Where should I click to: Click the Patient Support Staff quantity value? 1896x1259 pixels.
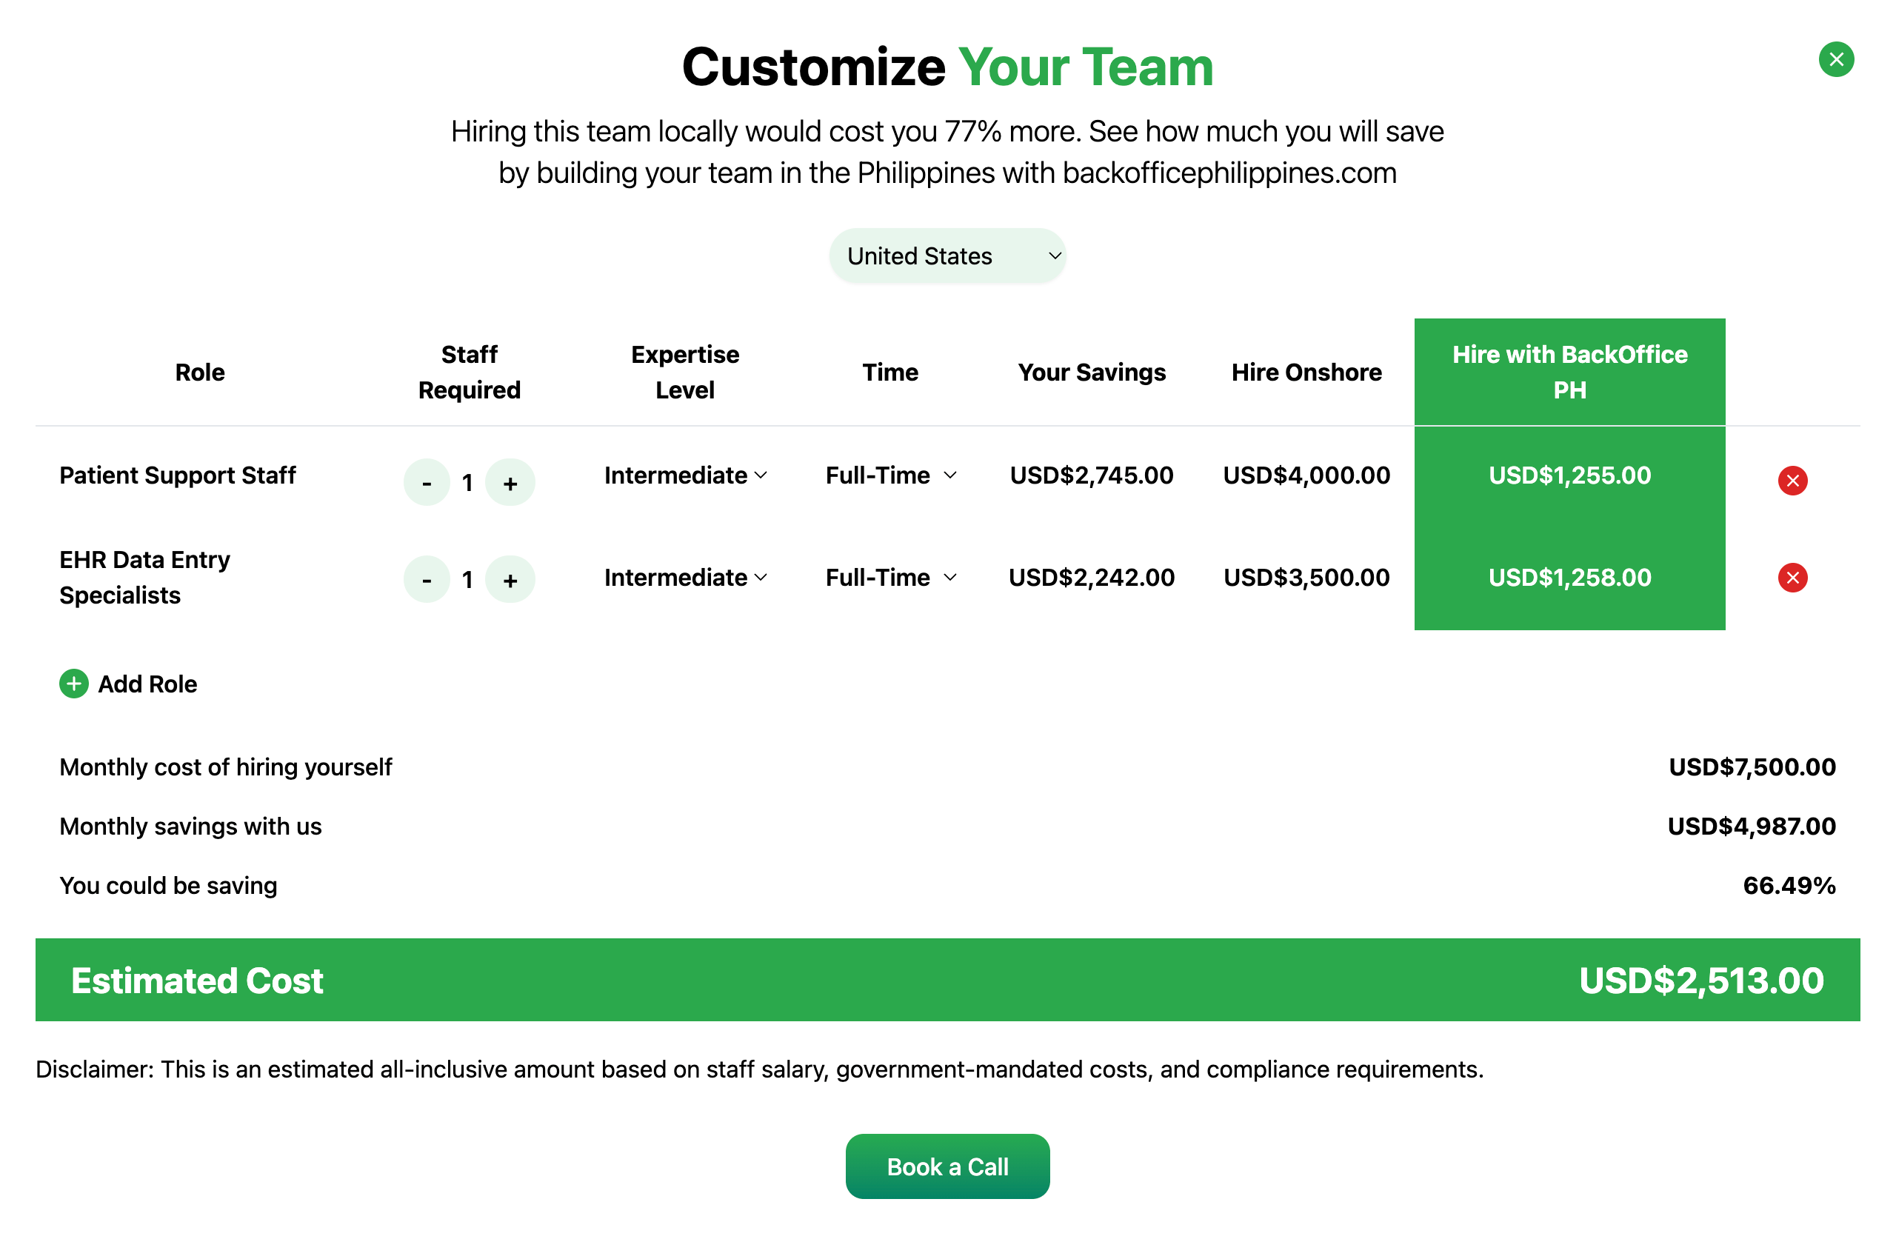pyautogui.click(x=467, y=484)
